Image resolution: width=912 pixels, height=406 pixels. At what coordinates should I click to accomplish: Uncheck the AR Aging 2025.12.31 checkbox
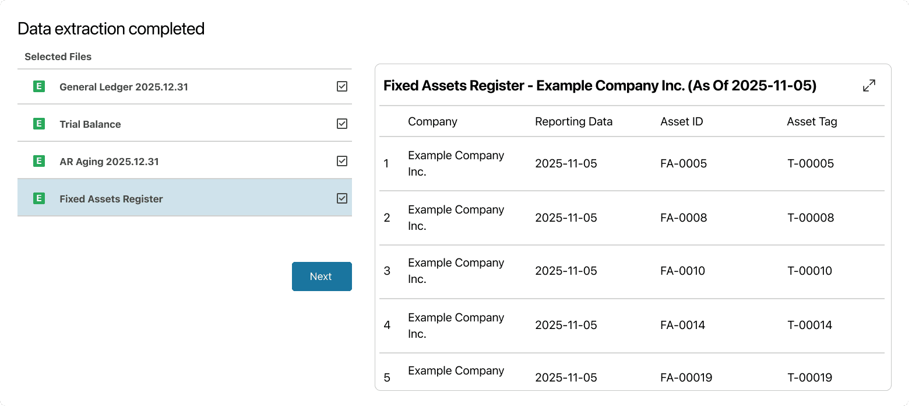point(342,161)
